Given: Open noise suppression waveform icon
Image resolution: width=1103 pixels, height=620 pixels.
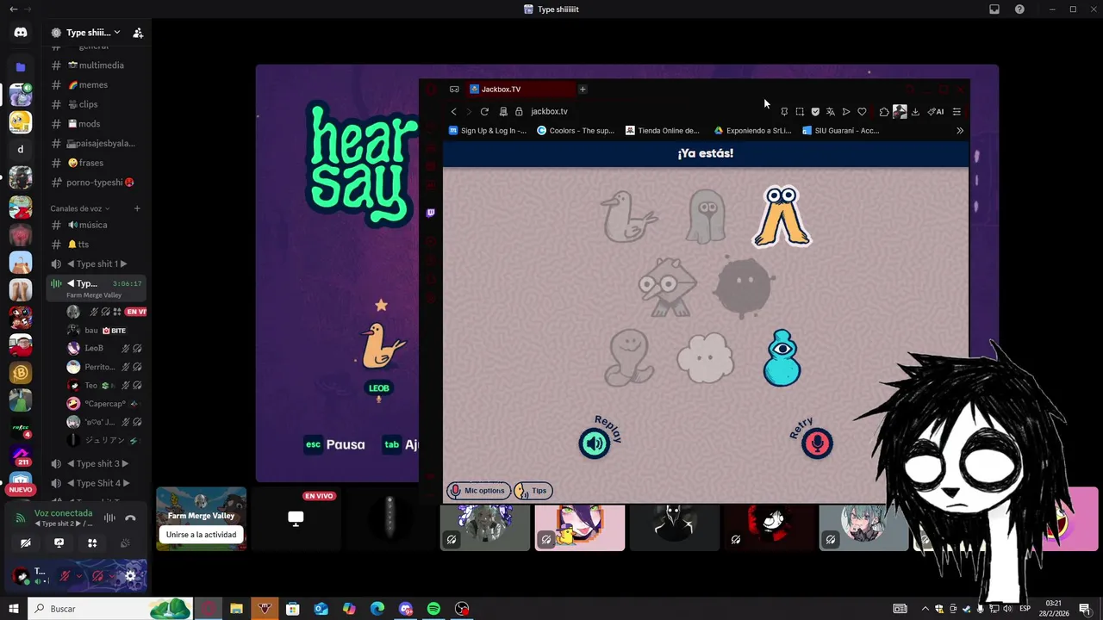Looking at the screenshot, I should pos(109,518).
